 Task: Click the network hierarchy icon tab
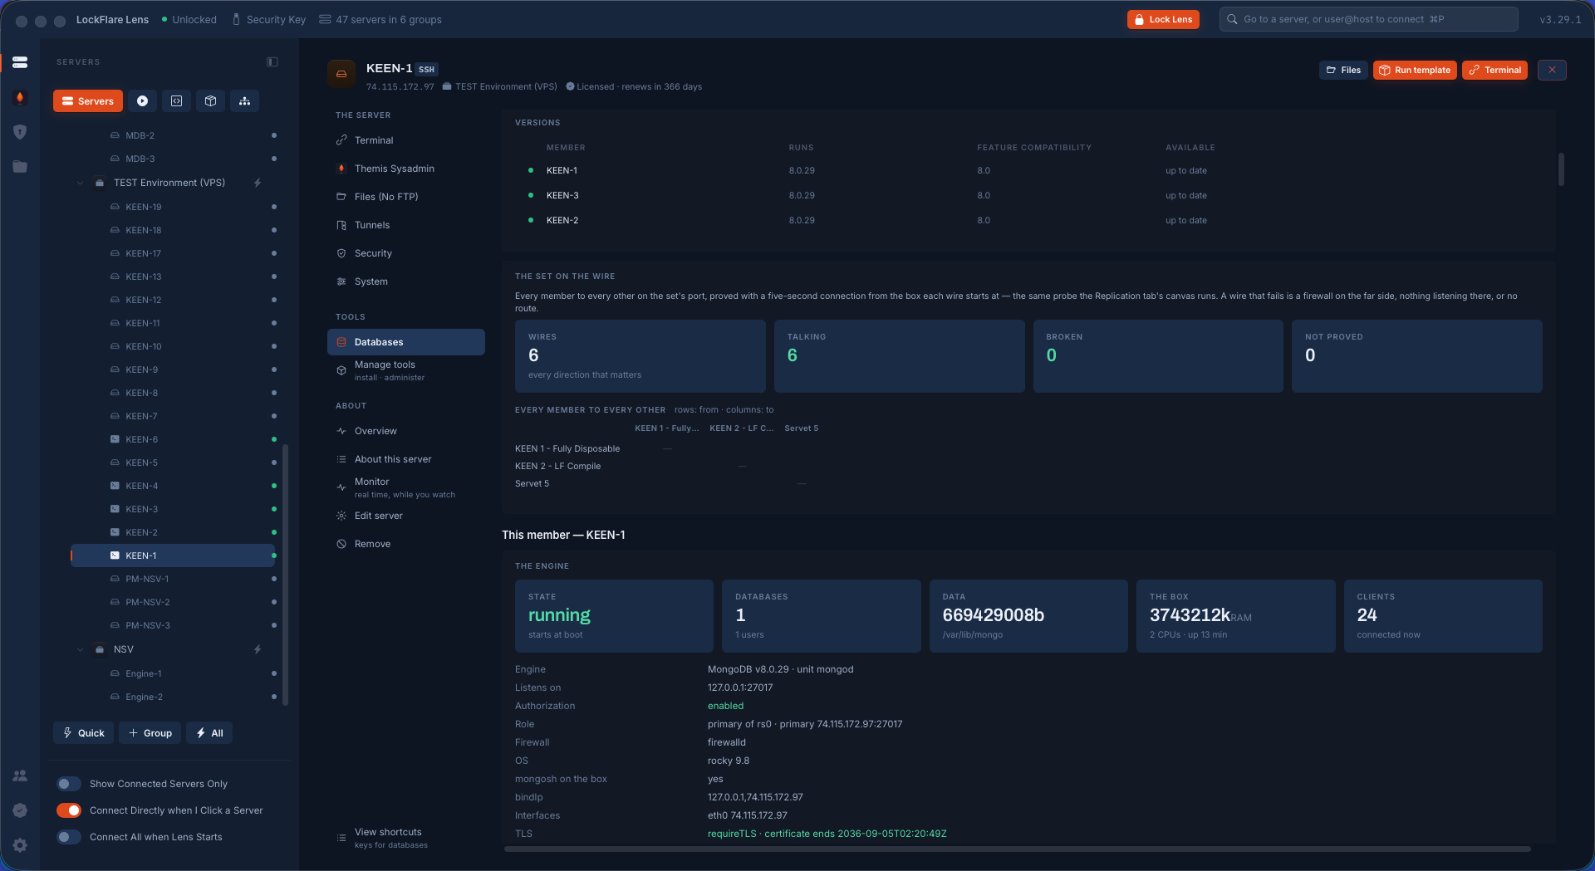[x=244, y=101]
